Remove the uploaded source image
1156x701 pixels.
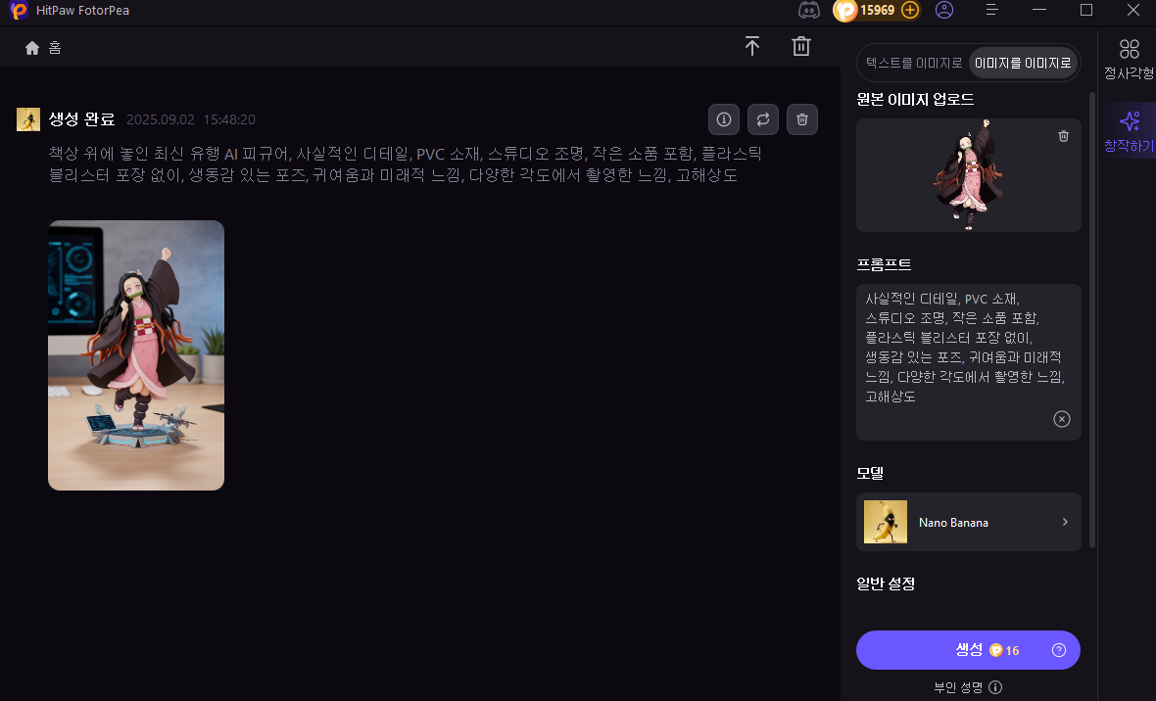click(1063, 136)
